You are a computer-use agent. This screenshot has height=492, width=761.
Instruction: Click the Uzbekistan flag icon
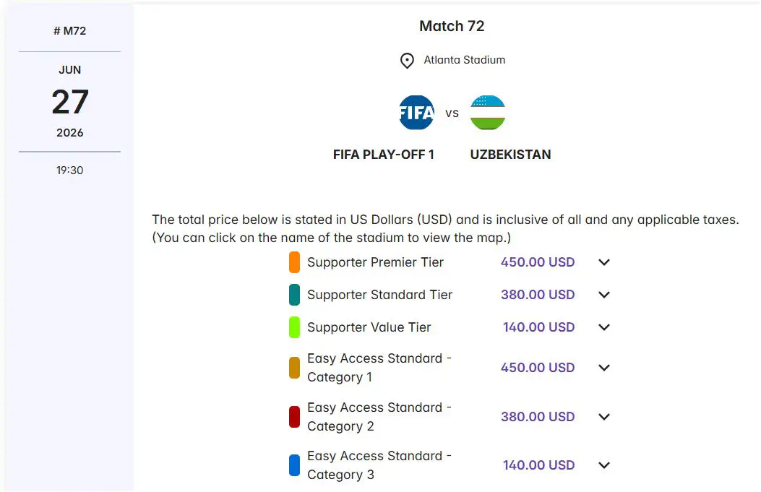[488, 113]
